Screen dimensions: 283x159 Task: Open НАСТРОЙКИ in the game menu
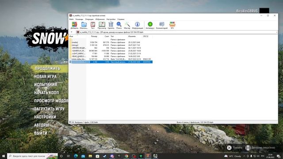click(45, 117)
